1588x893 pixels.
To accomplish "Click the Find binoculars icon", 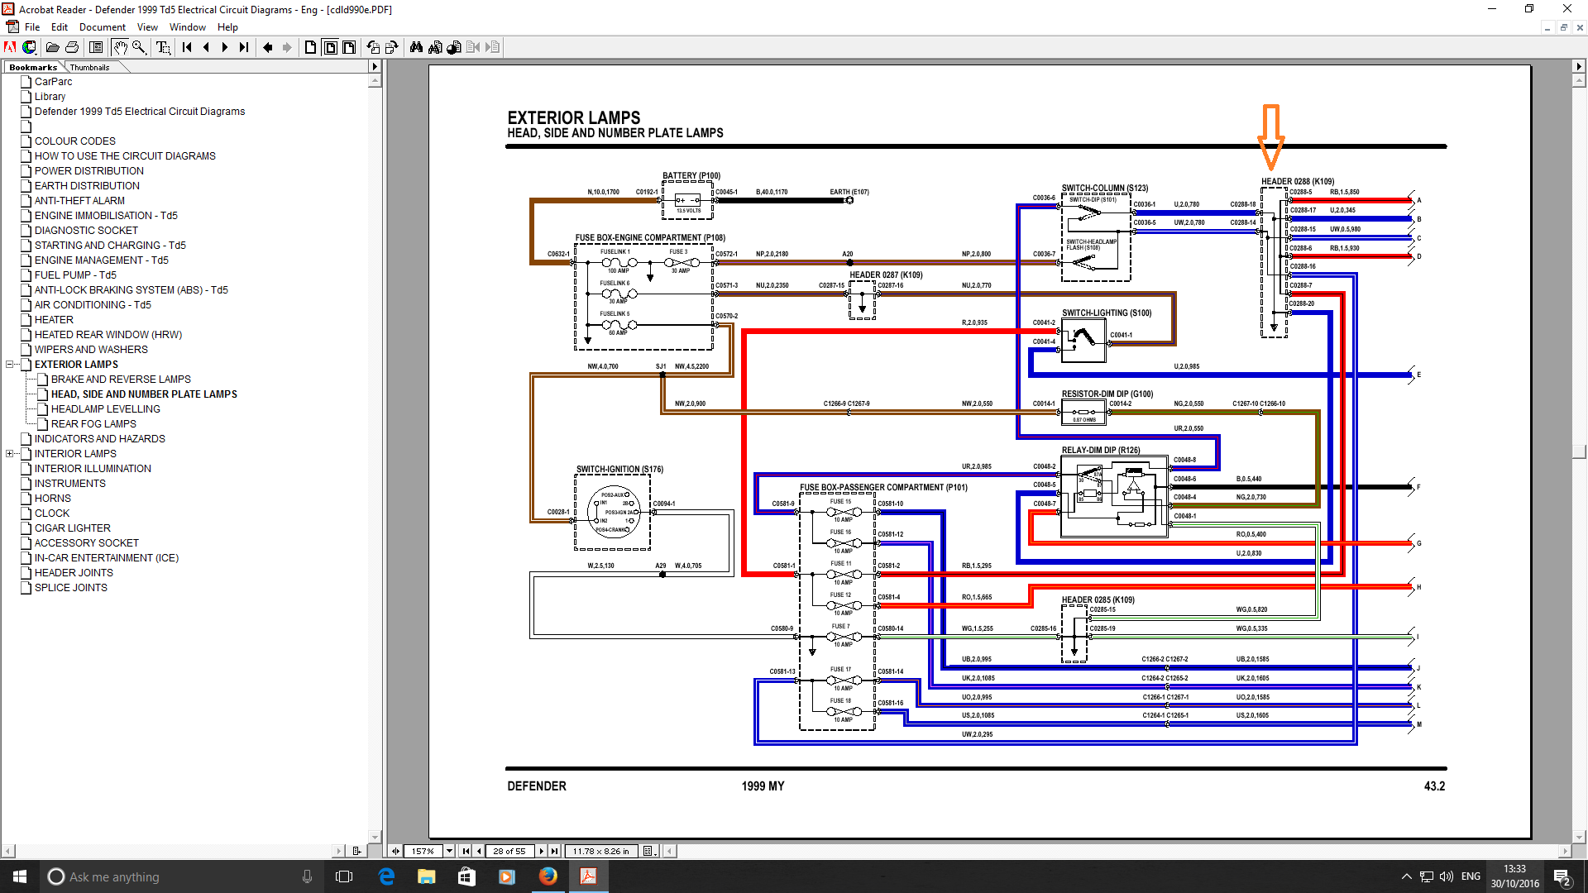I will 416,47.
